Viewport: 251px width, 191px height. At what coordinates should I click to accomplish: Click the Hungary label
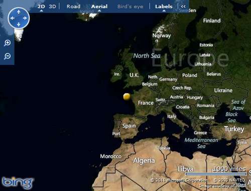195,97
